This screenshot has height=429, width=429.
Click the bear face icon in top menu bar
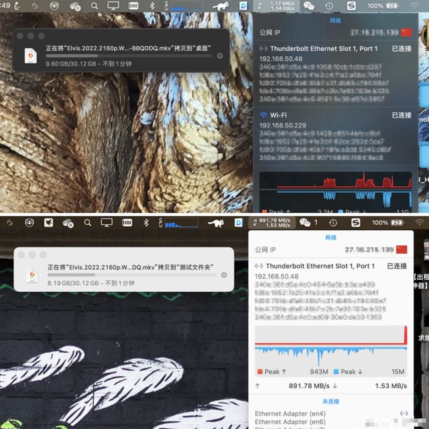(54, 6)
